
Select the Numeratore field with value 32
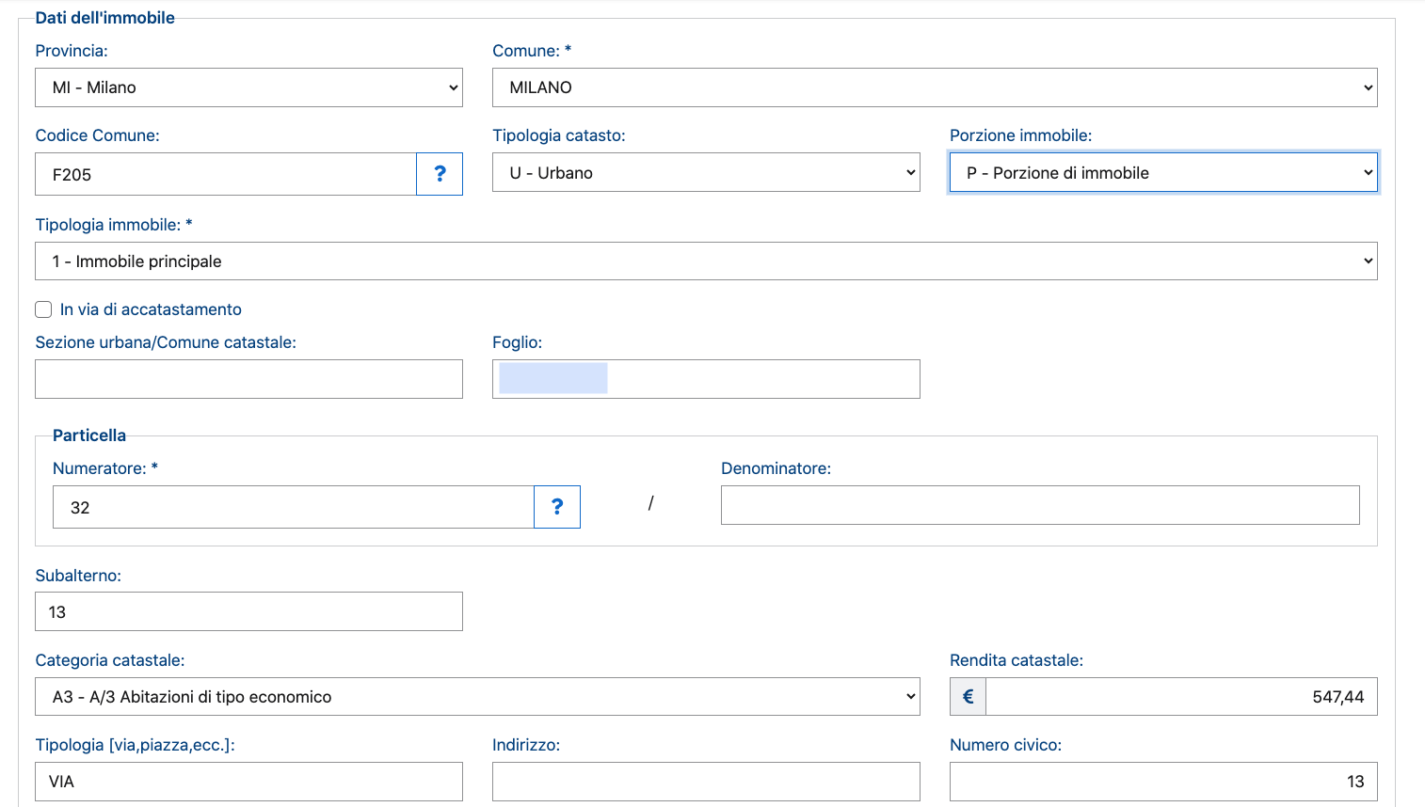pos(293,507)
